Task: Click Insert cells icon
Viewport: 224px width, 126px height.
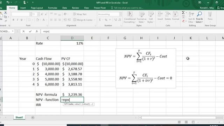Action: point(160,15)
